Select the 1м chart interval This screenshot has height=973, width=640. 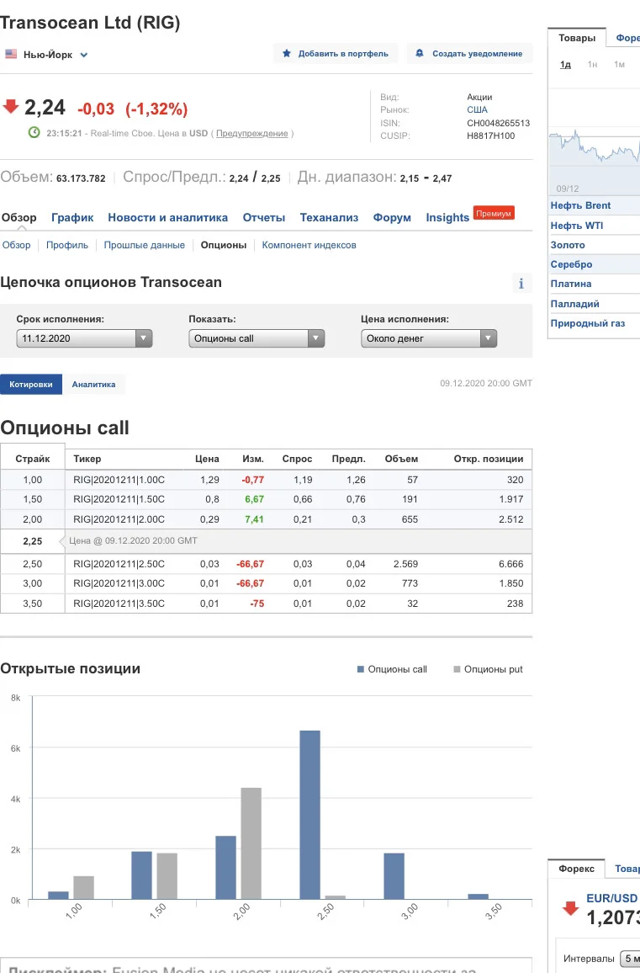click(x=619, y=65)
